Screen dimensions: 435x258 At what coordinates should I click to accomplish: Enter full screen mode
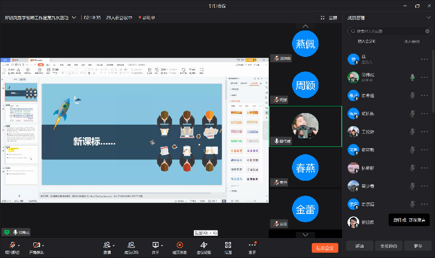coord(329,17)
